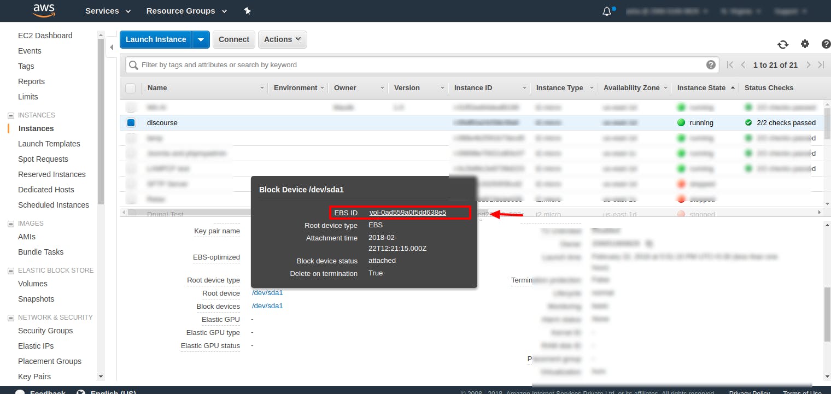
Task: Click the next page arrow in pagination
Action: [x=809, y=64]
